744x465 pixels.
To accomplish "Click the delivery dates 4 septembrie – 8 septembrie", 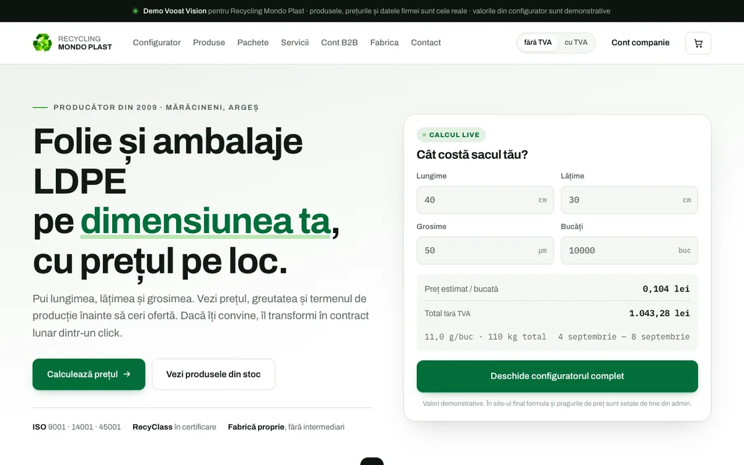I will pos(624,337).
